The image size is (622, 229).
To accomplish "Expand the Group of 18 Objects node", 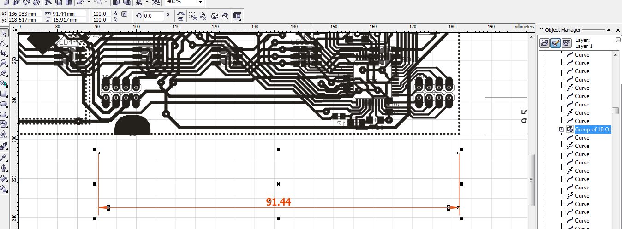I will 561,129.
